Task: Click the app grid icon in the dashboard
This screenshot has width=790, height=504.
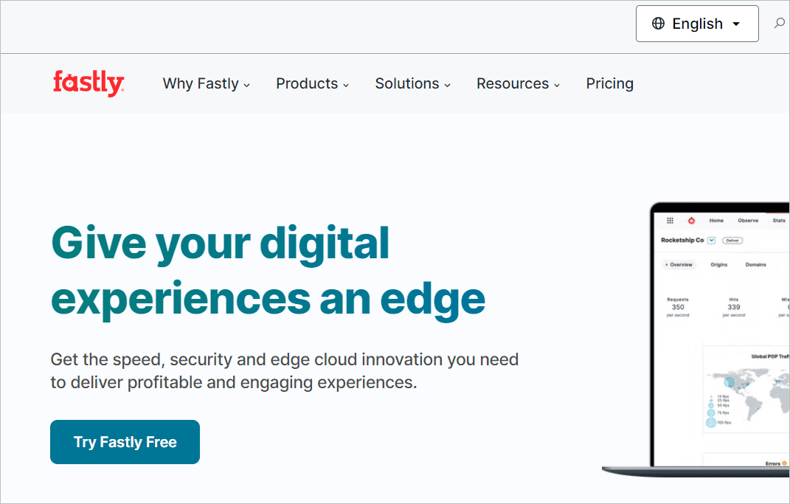Action: tap(670, 220)
